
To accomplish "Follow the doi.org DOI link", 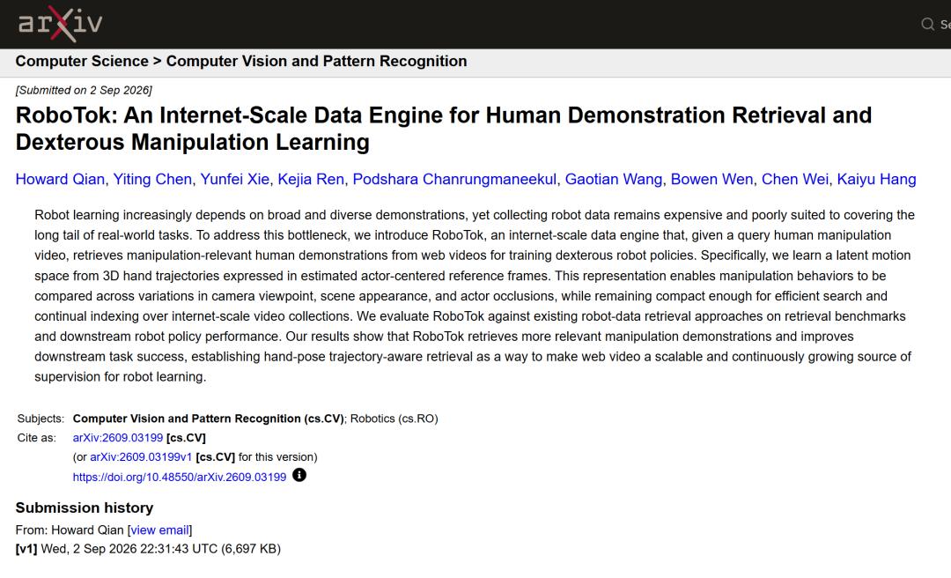I will [180, 478].
